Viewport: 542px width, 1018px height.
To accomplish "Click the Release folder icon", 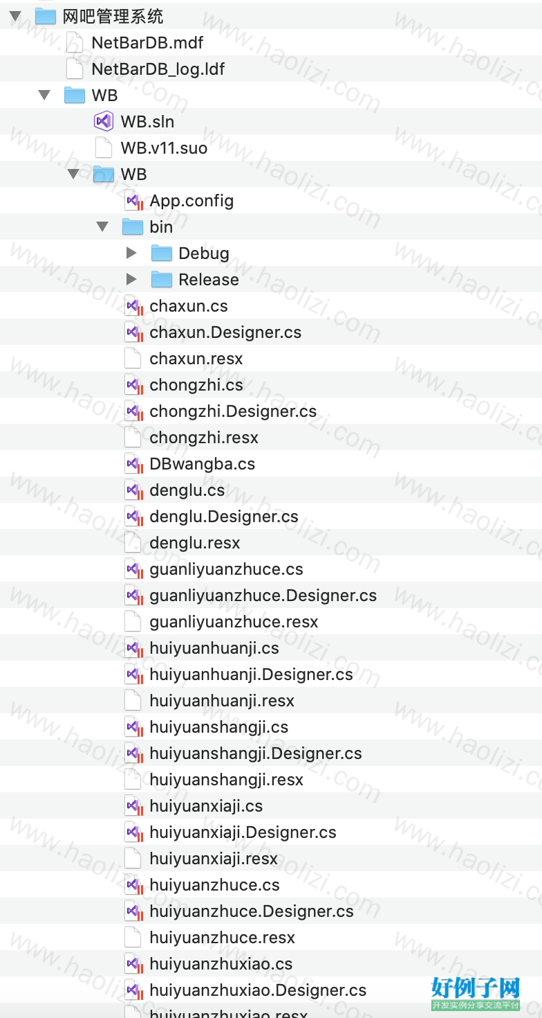I will [162, 280].
